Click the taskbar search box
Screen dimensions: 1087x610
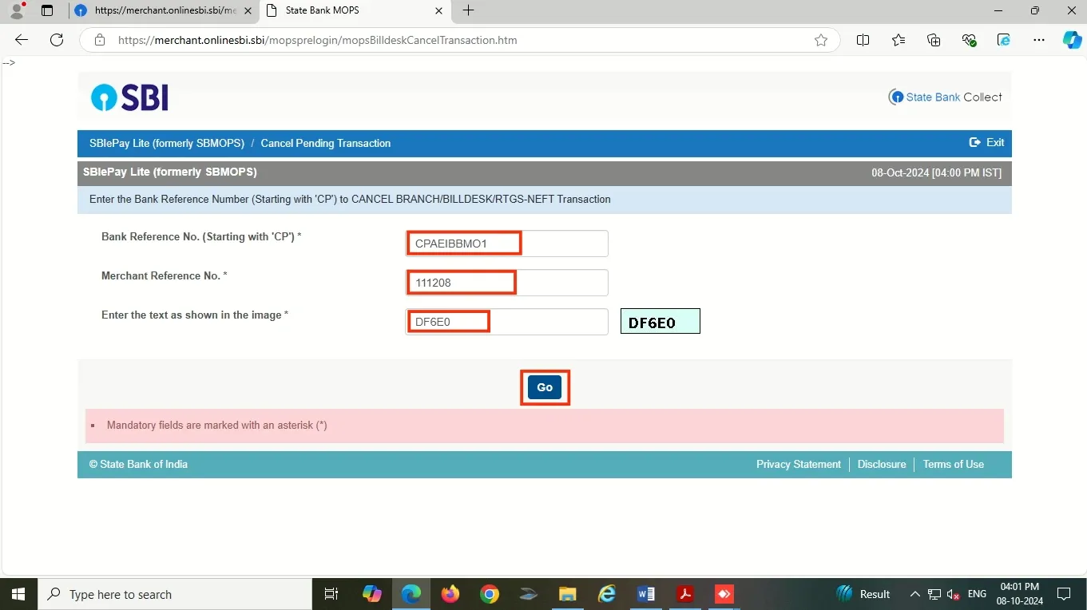point(175,594)
